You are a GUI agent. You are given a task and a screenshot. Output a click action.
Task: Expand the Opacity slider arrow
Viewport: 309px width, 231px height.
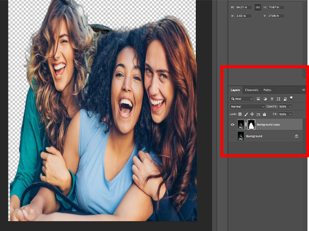[x=290, y=106]
